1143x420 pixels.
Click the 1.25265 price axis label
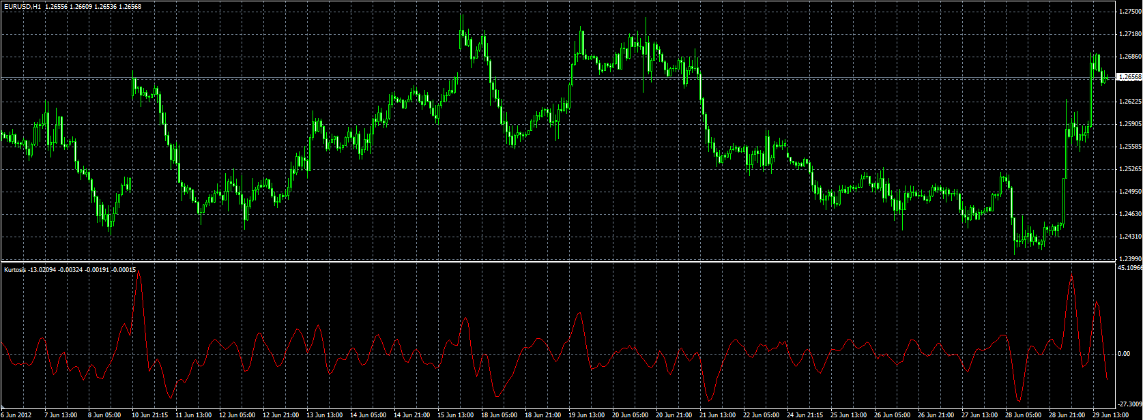(x=1131, y=169)
